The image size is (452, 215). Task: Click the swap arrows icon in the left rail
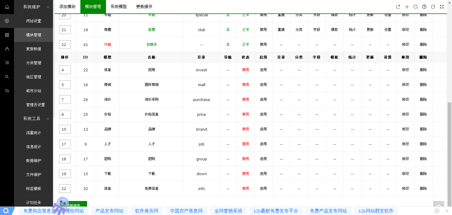pos(7,91)
